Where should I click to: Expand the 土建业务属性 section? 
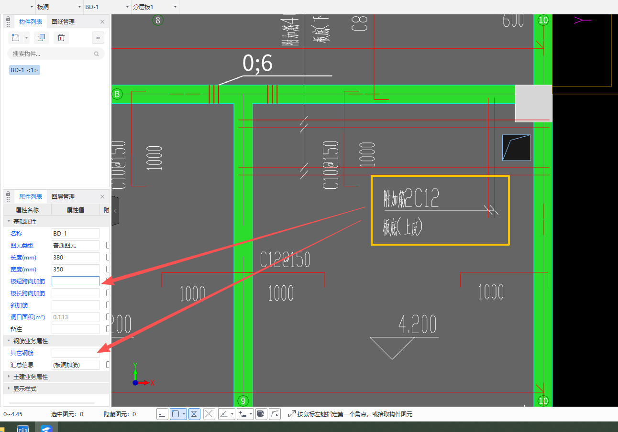click(x=31, y=377)
